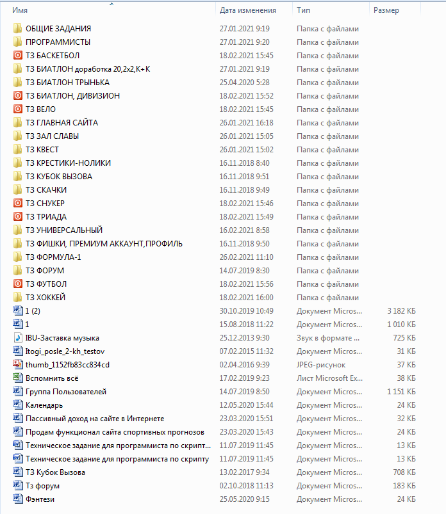Select the Word icon of file 1 (2)
The width and height of the screenshot is (446, 514).
coord(18,310)
